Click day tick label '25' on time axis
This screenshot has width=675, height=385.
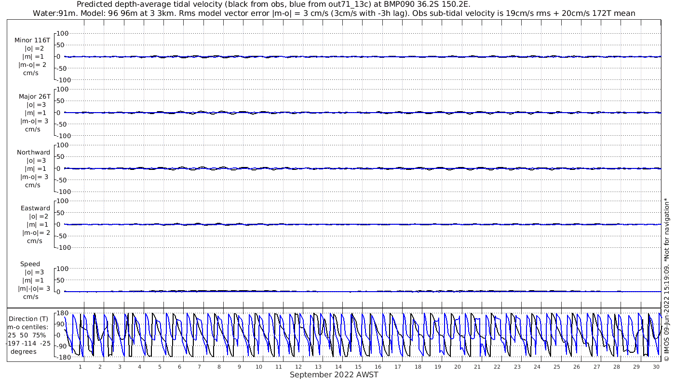pos(557,367)
